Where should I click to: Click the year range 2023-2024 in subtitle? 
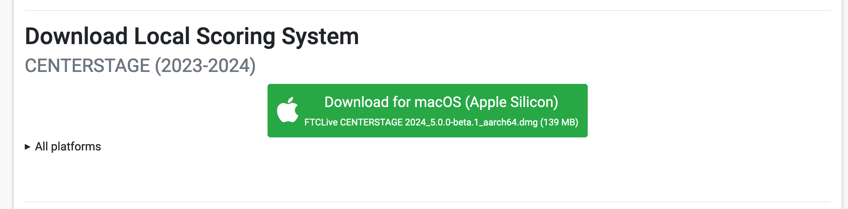pyautogui.click(x=205, y=66)
